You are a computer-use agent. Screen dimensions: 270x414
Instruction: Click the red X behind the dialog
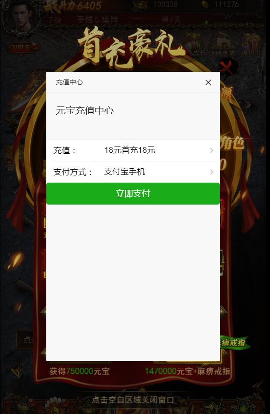click(x=226, y=67)
